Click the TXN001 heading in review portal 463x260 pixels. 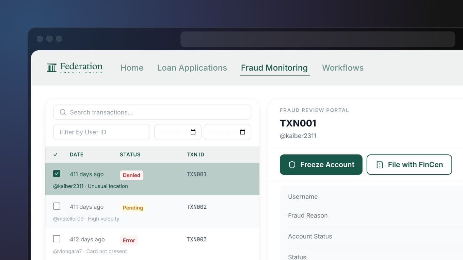pos(298,123)
